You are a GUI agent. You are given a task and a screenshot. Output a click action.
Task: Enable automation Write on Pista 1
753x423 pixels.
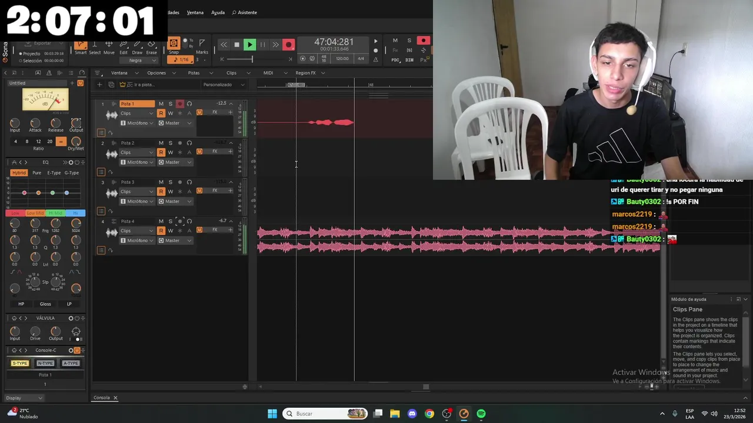pos(171,113)
